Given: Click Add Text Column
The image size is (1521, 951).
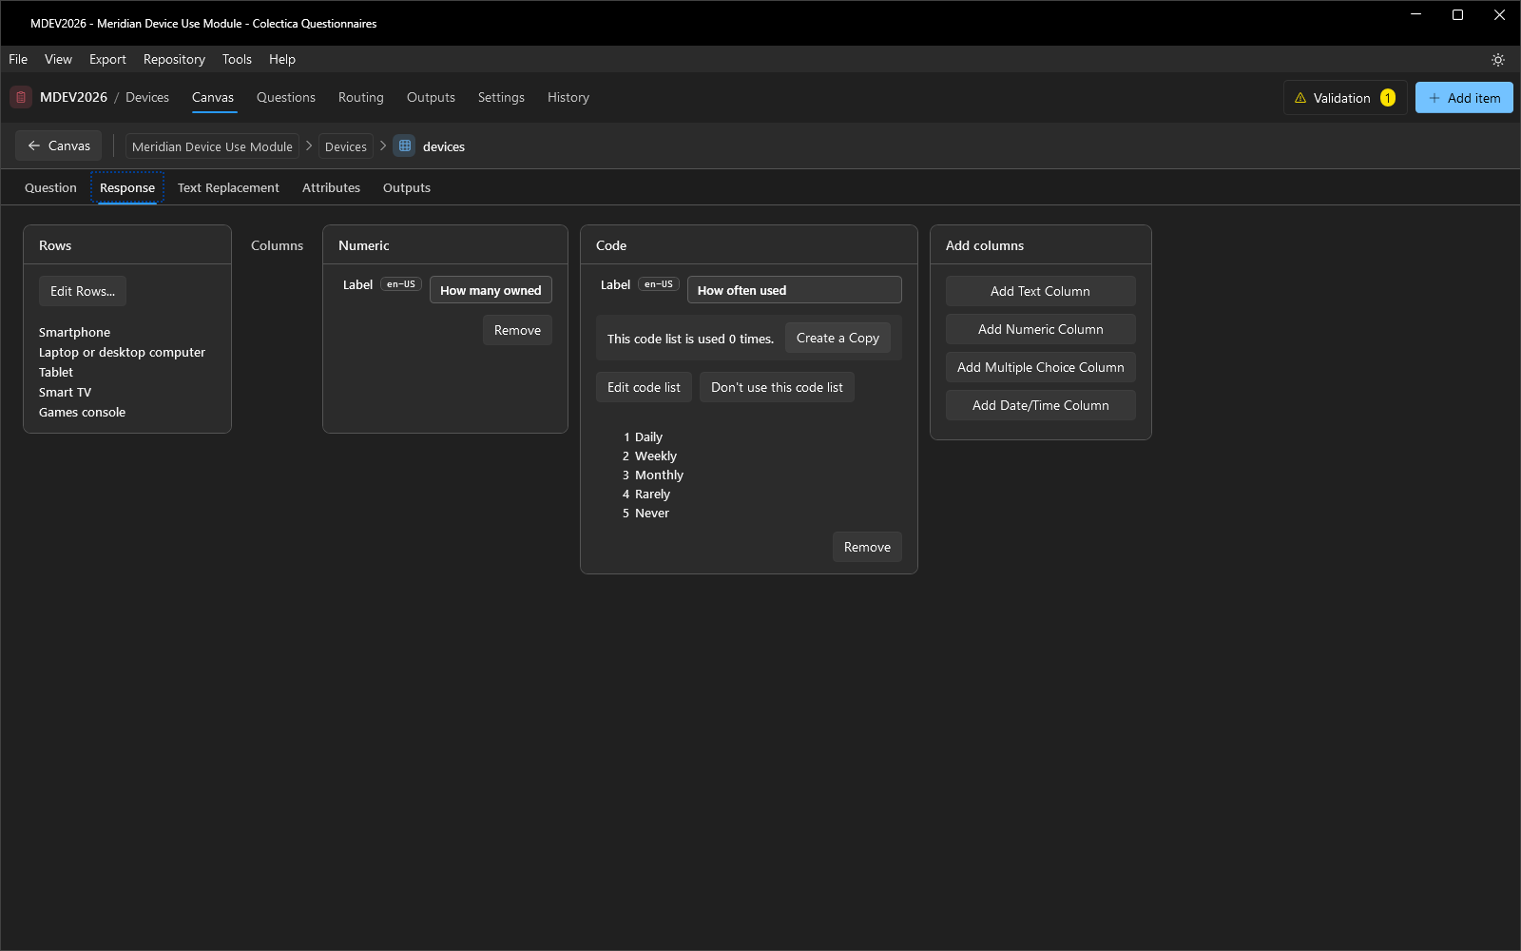Looking at the screenshot, I should click(1040, 291).
